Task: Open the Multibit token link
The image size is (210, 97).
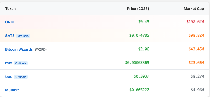Action: tap(12, 90)
